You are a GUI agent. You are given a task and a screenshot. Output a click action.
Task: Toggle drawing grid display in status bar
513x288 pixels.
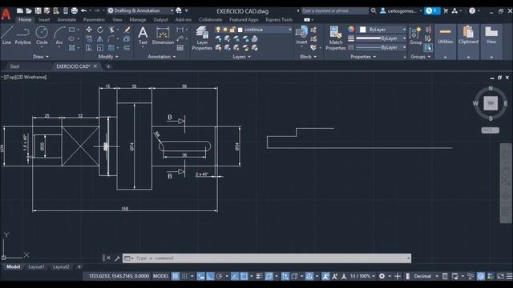[176, 276]
